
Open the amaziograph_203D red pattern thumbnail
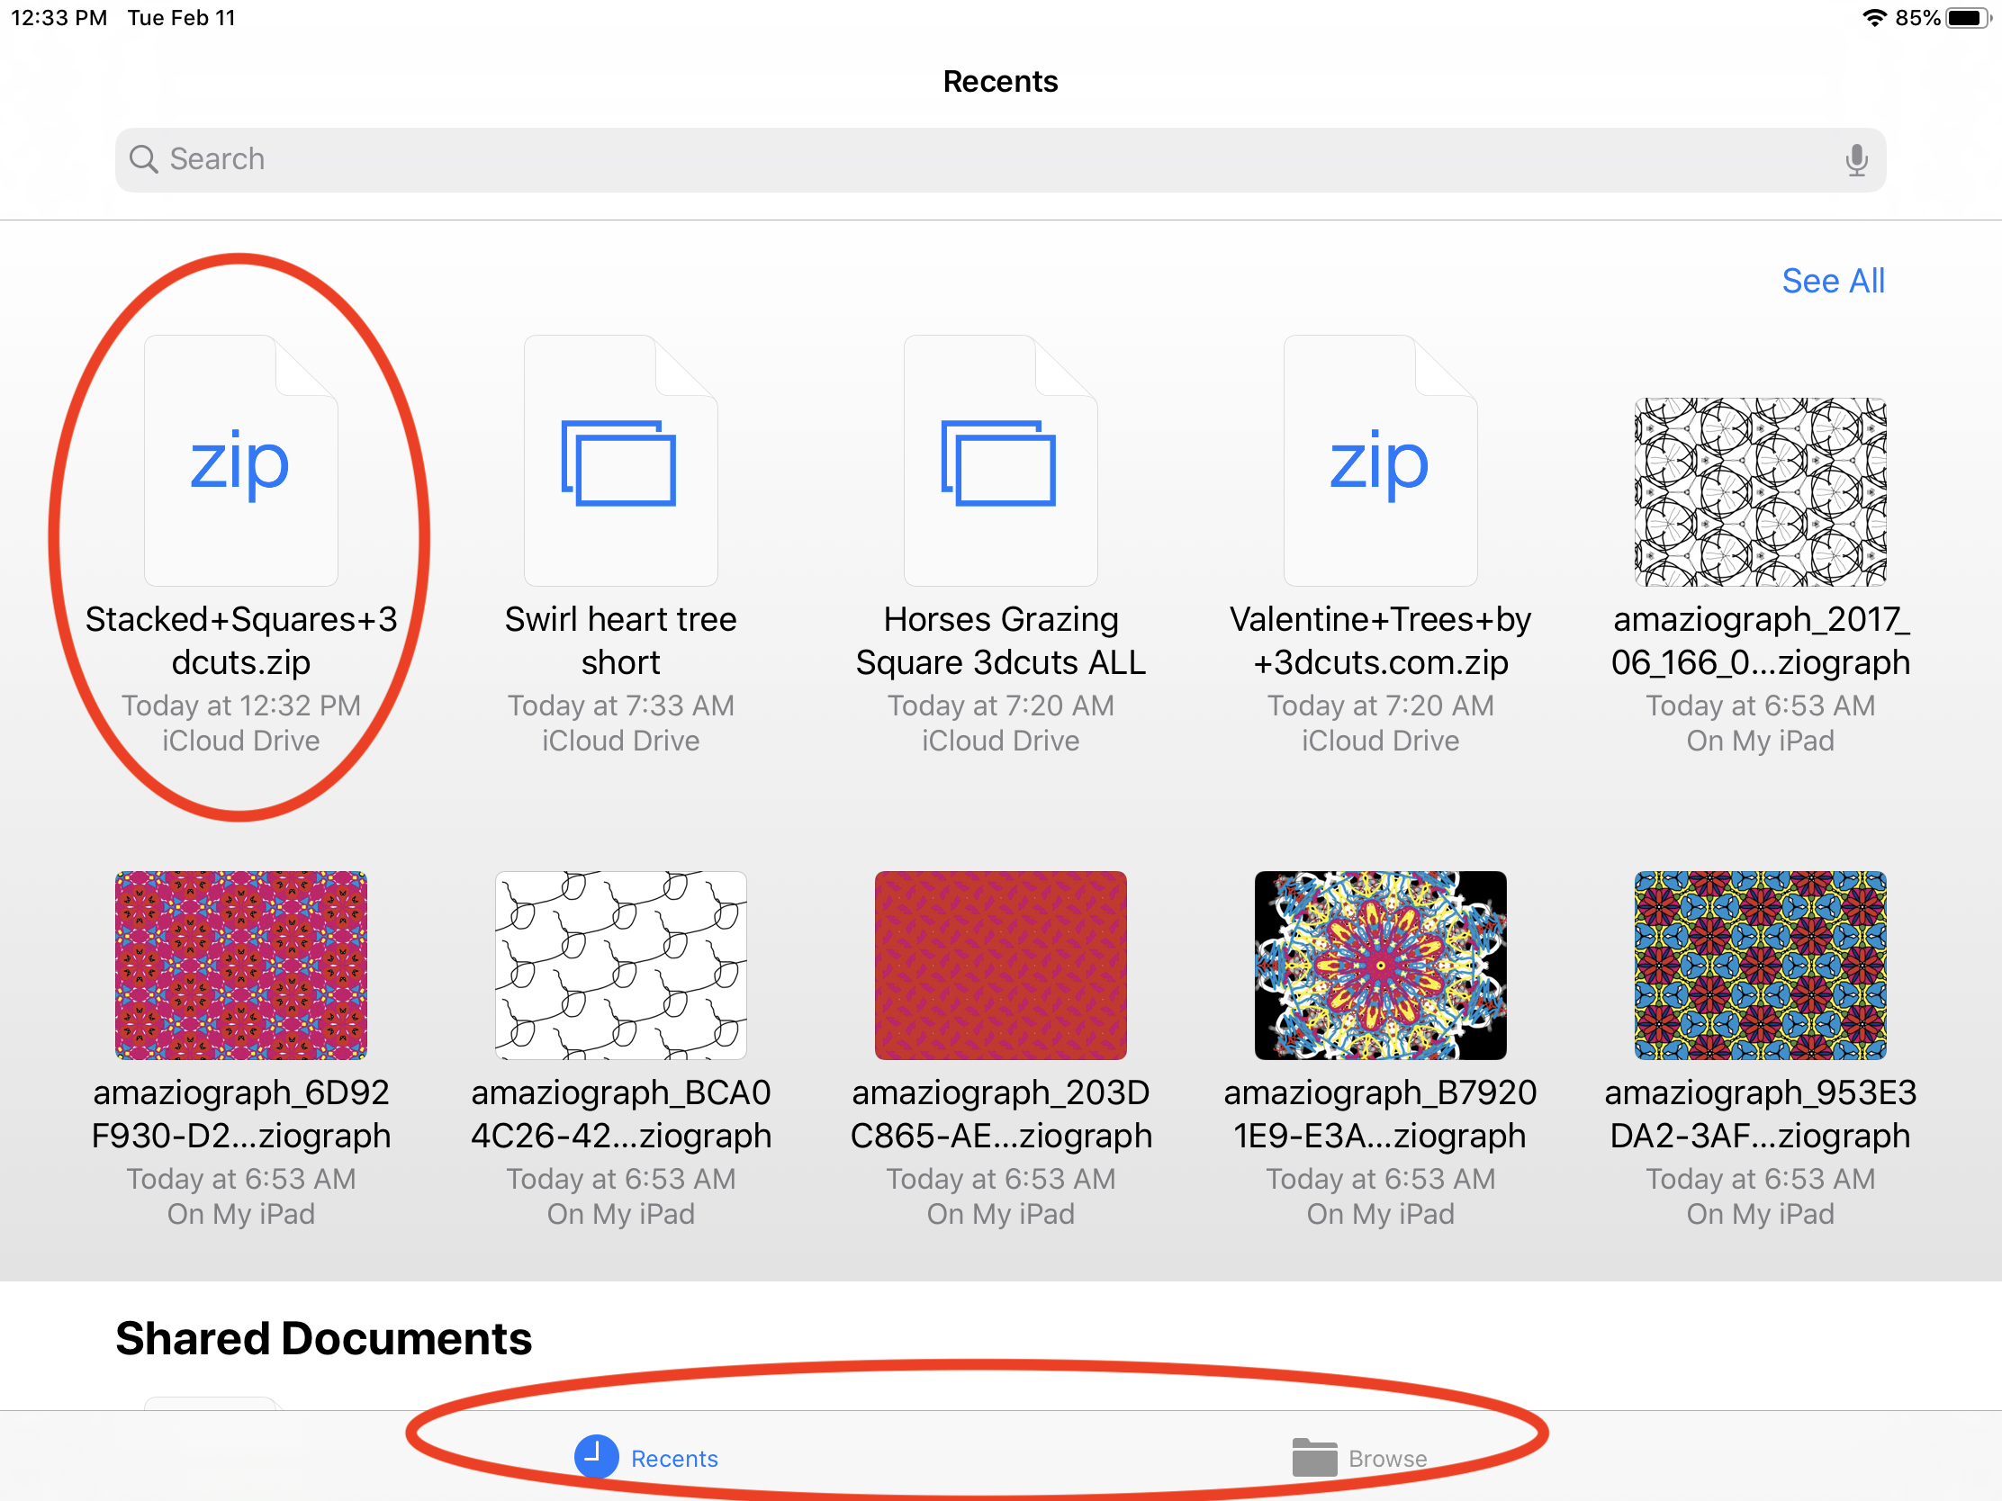tap(1000, 966)
